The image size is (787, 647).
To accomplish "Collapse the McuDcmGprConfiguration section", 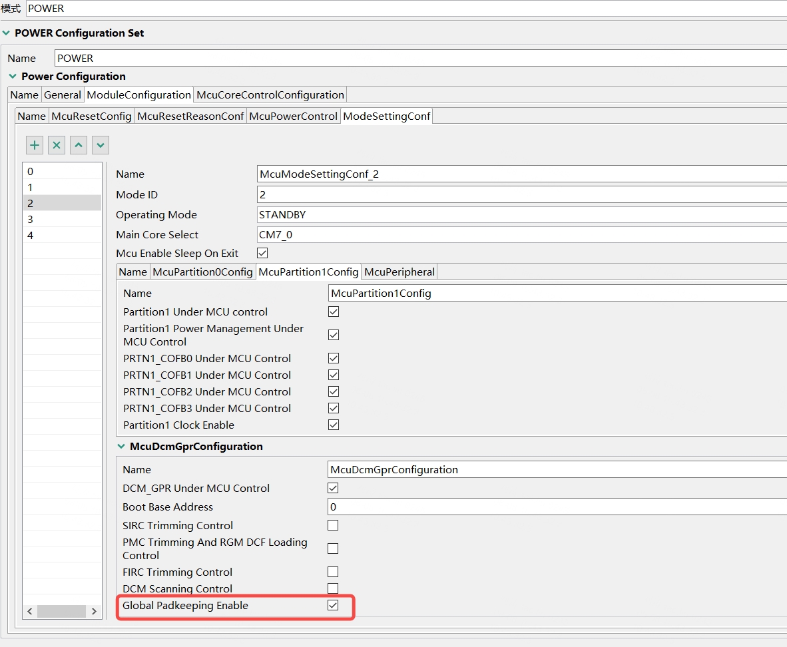I will tap(121, 446).
